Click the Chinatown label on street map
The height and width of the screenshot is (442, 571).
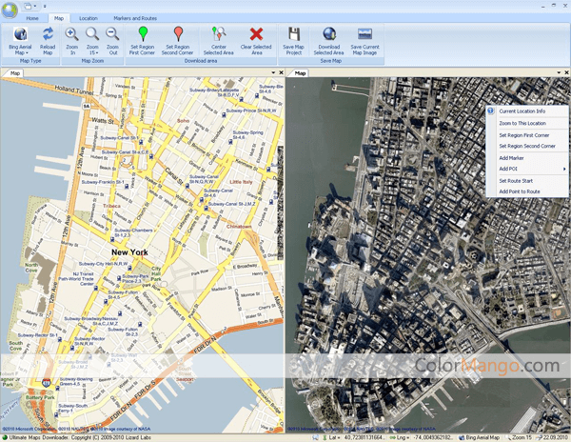(239, 227)
